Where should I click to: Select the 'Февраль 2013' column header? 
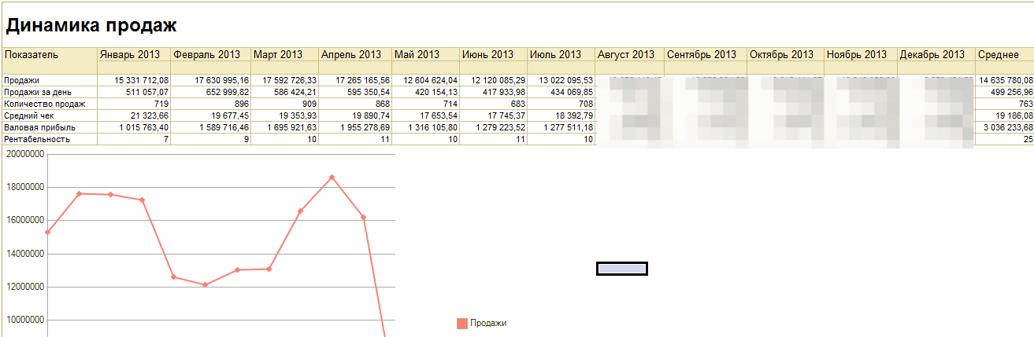[211, 54]
